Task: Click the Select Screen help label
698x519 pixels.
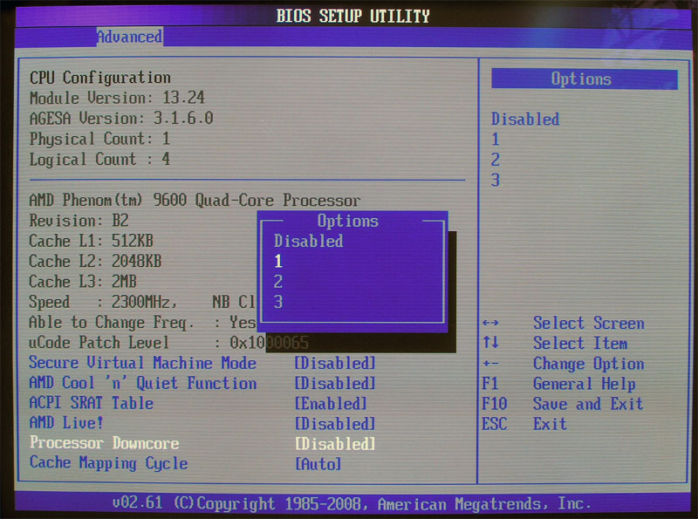Action: pyautogui.click(x=588, y=323)
